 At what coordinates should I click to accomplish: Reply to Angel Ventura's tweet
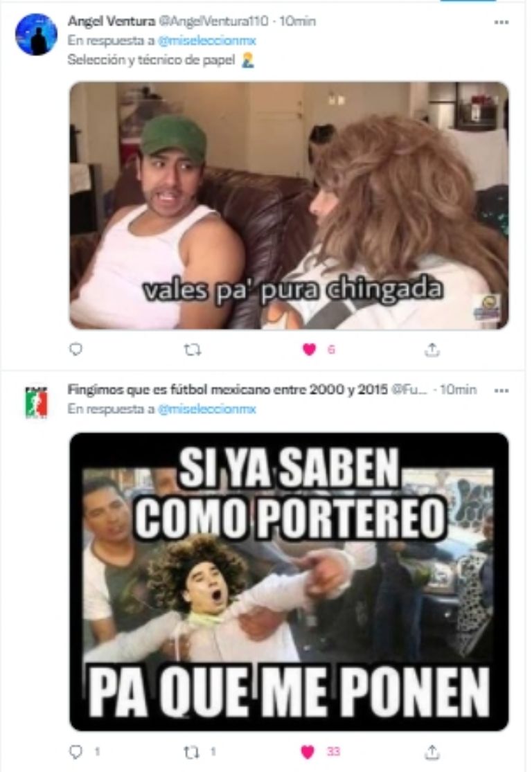point(76,349)
